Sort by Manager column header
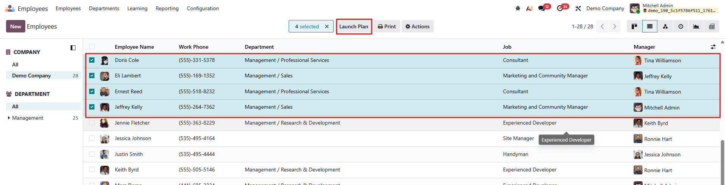The width and height of the screenshot is (725, 185). point(644,47)
